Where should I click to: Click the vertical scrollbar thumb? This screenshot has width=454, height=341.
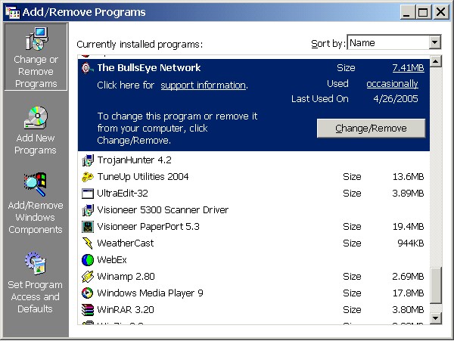point(436,285)
